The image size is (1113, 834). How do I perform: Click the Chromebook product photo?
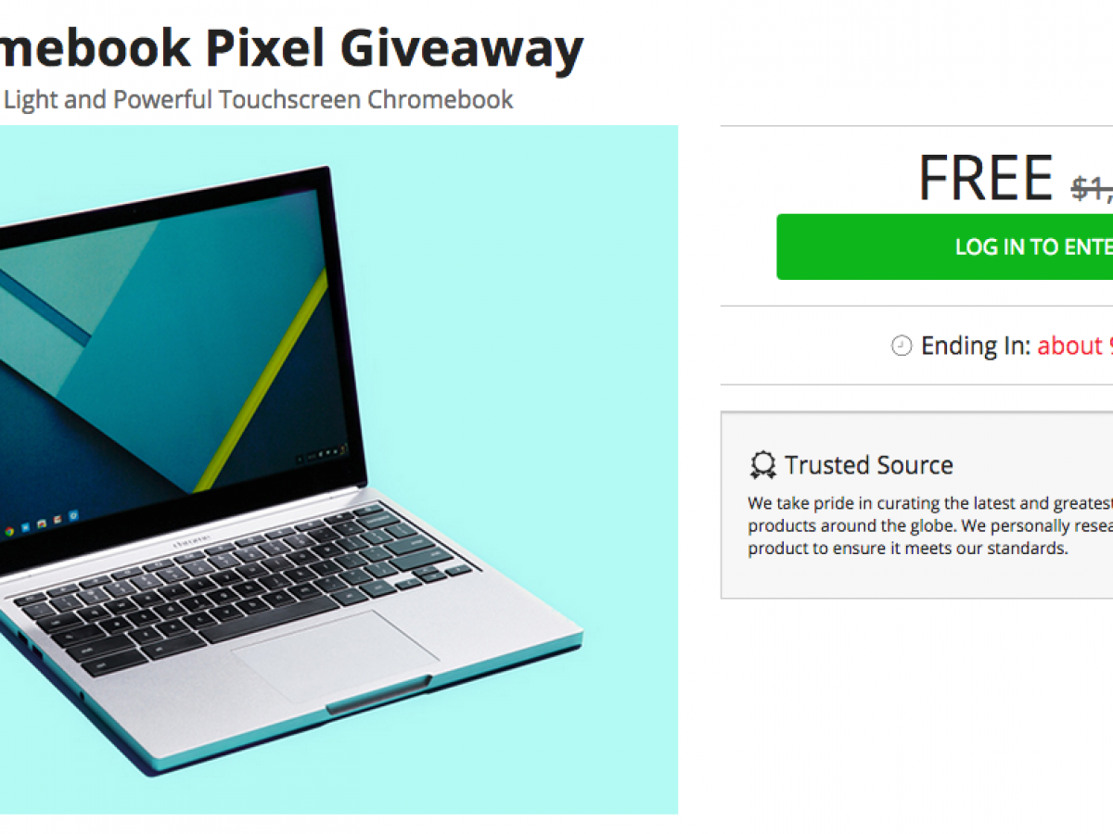339,470
